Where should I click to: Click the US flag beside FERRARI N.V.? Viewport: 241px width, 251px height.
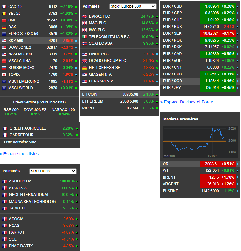[x=84, y=81]
